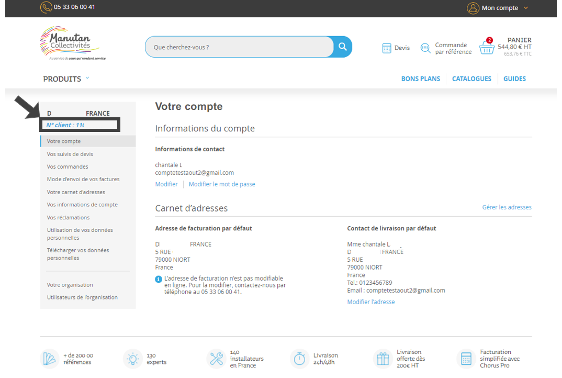
Task: Open the shopping basket cart icon
Action: tap(487, 48)
